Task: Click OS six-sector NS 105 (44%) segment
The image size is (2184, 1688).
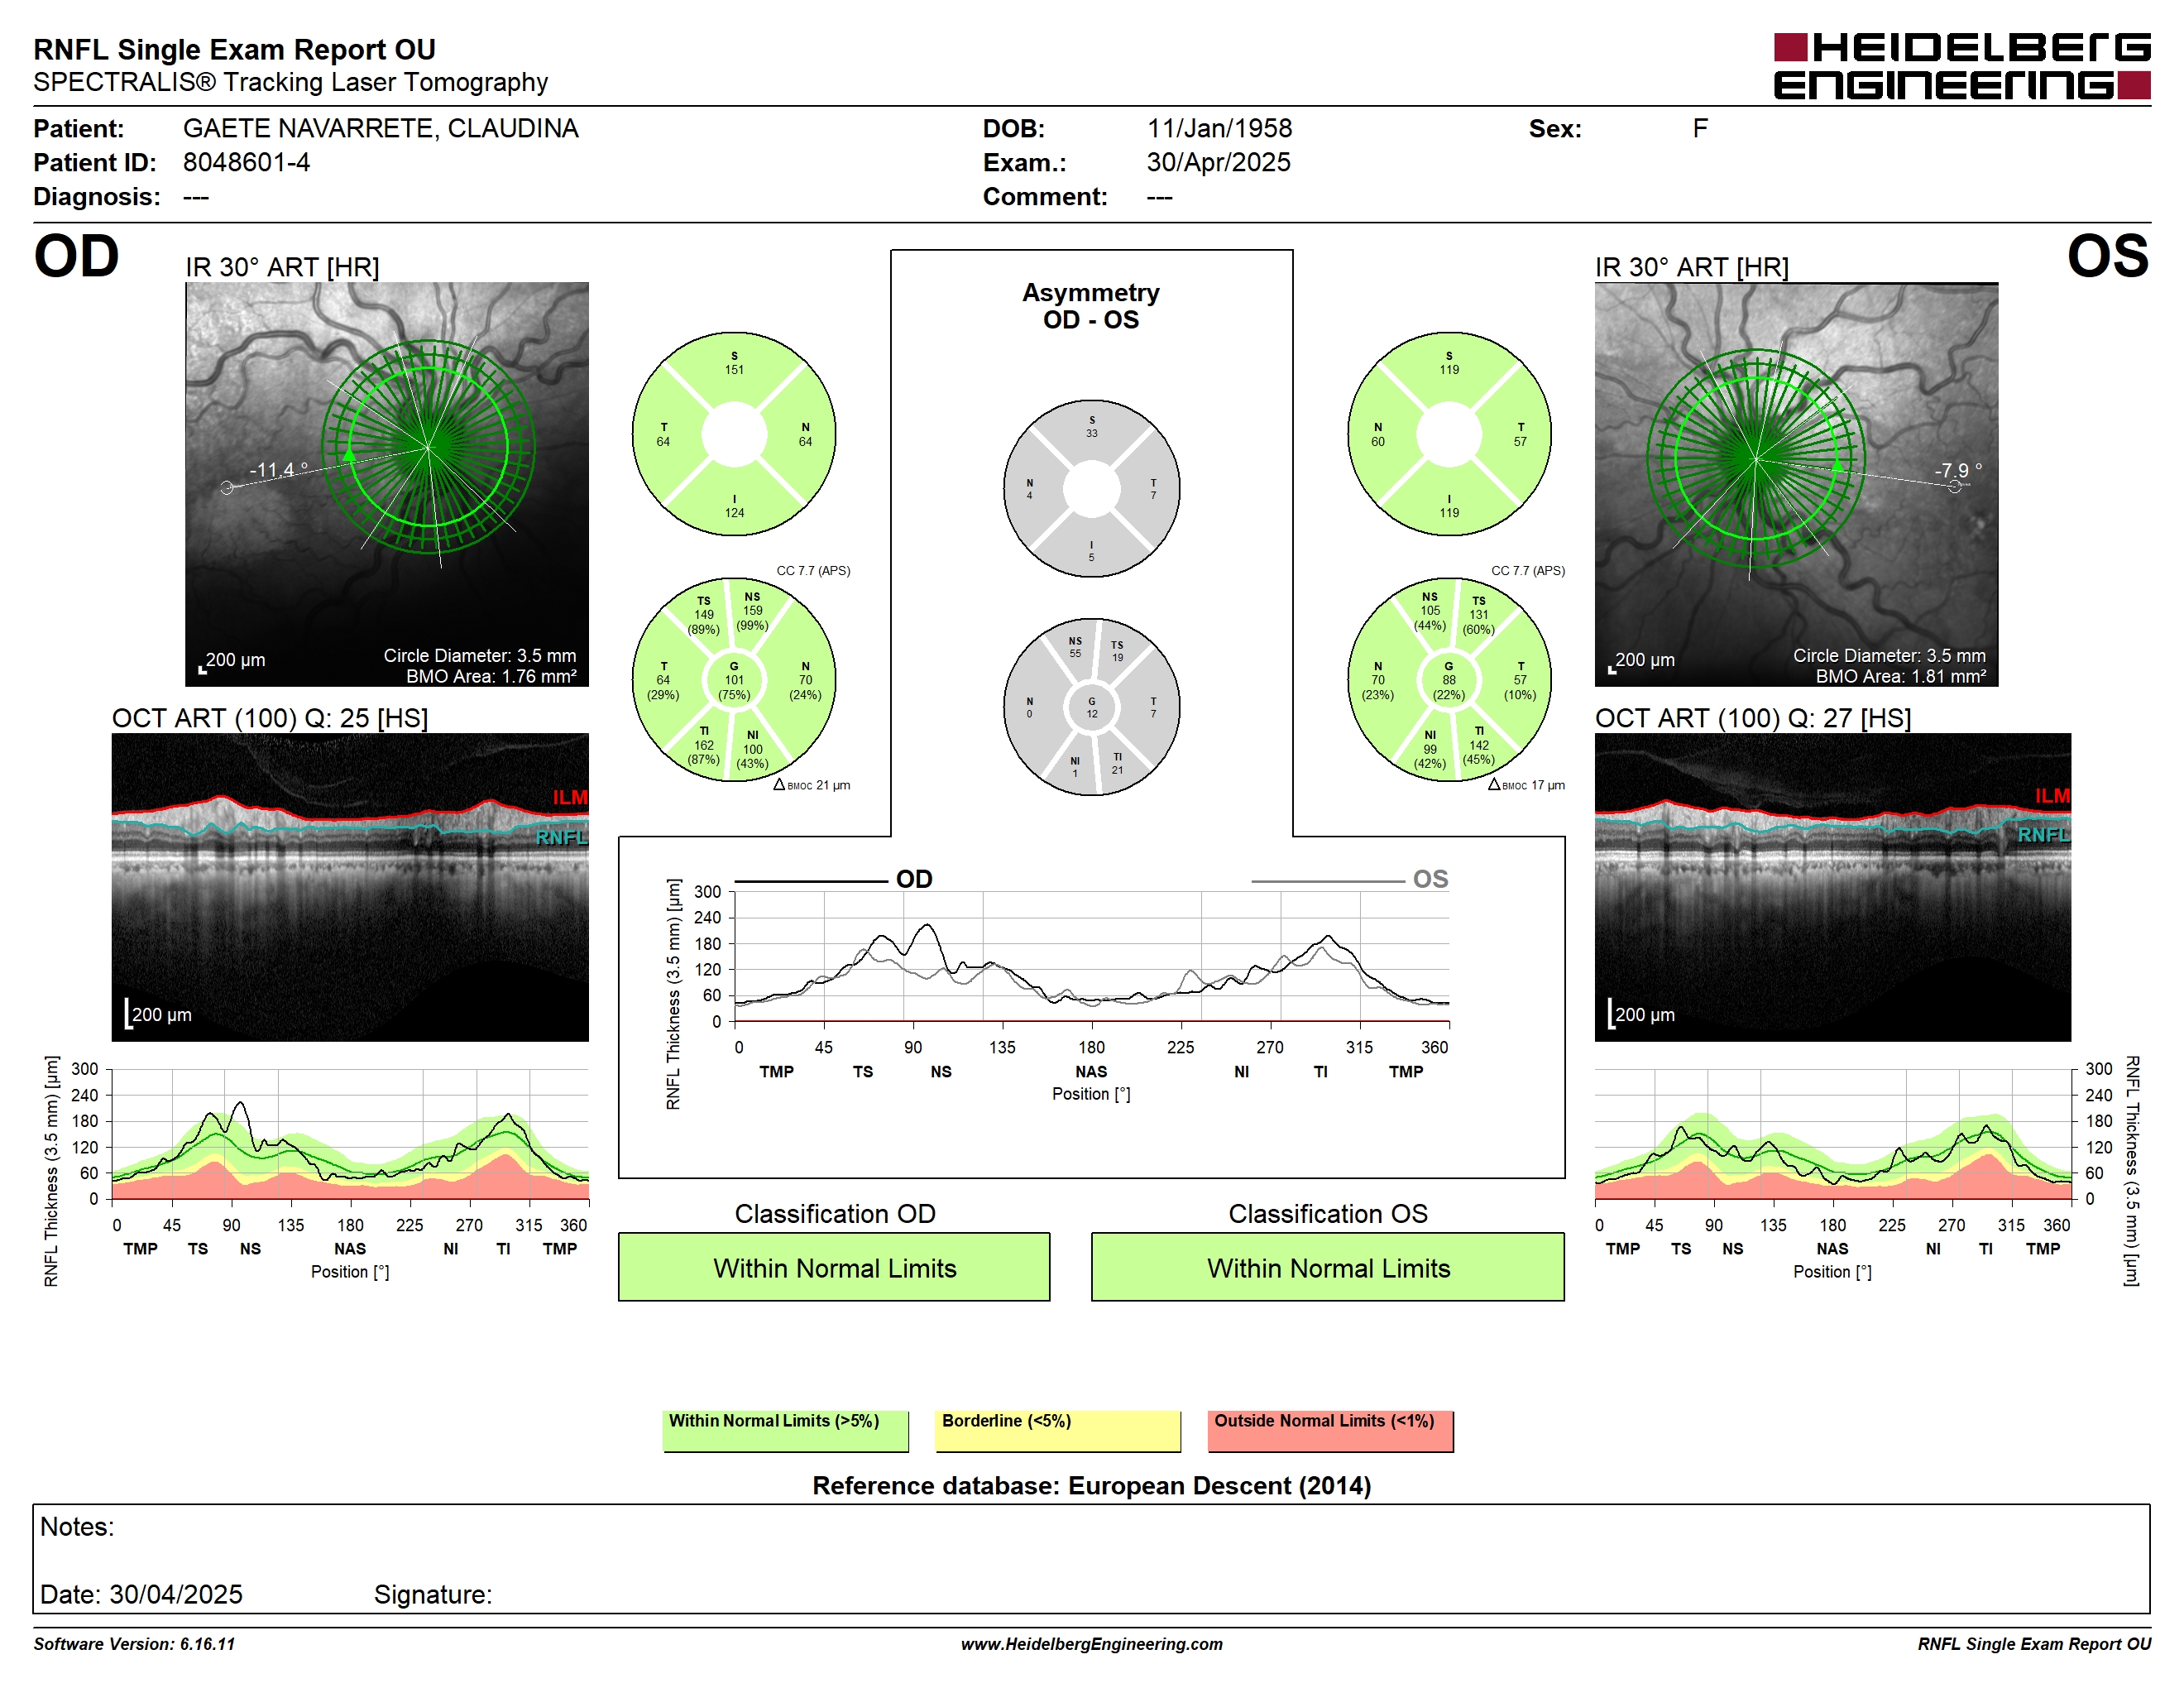Action: (1430, 611)
